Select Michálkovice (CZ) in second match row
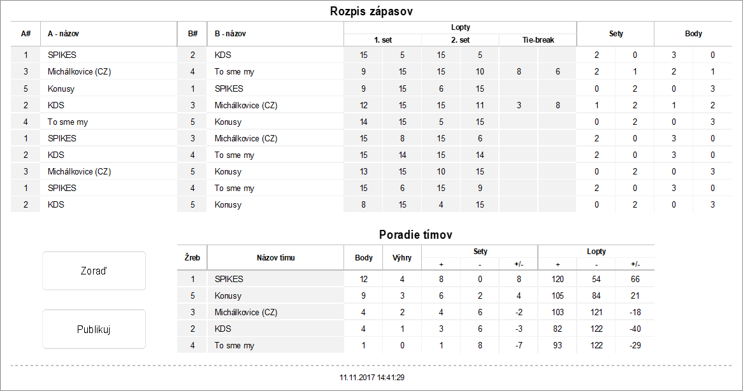The width and height of the screenshot is (743, 391). click(79, 72)
